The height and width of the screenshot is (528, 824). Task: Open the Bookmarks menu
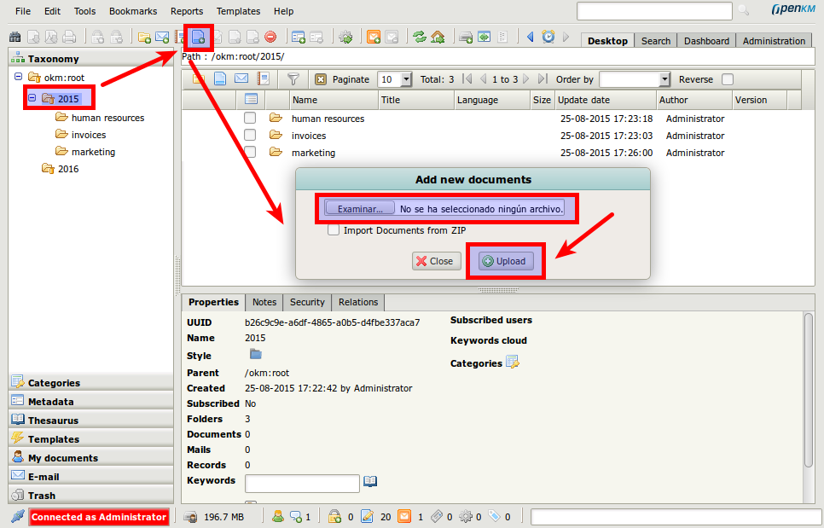coord(131,11)
